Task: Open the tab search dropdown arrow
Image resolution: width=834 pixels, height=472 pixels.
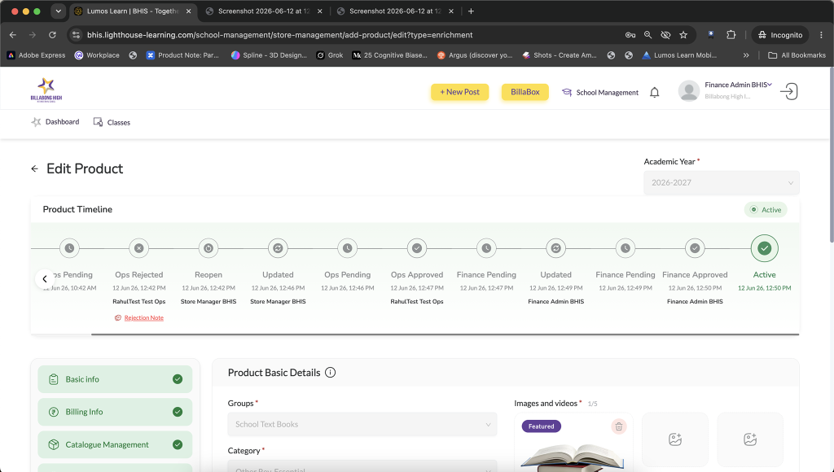Action: 58,11
